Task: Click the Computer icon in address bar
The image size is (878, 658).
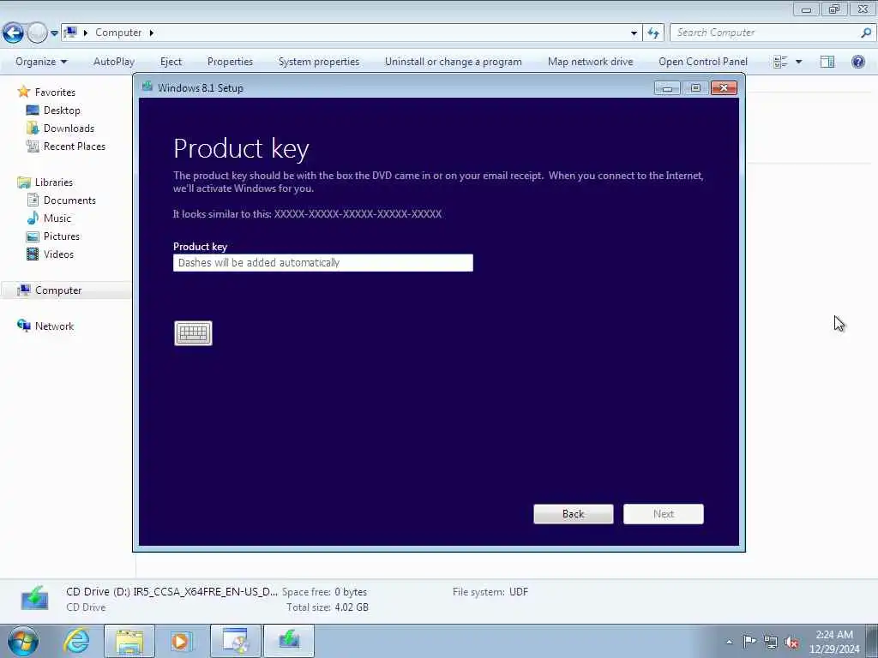Action: click(70, 32)
